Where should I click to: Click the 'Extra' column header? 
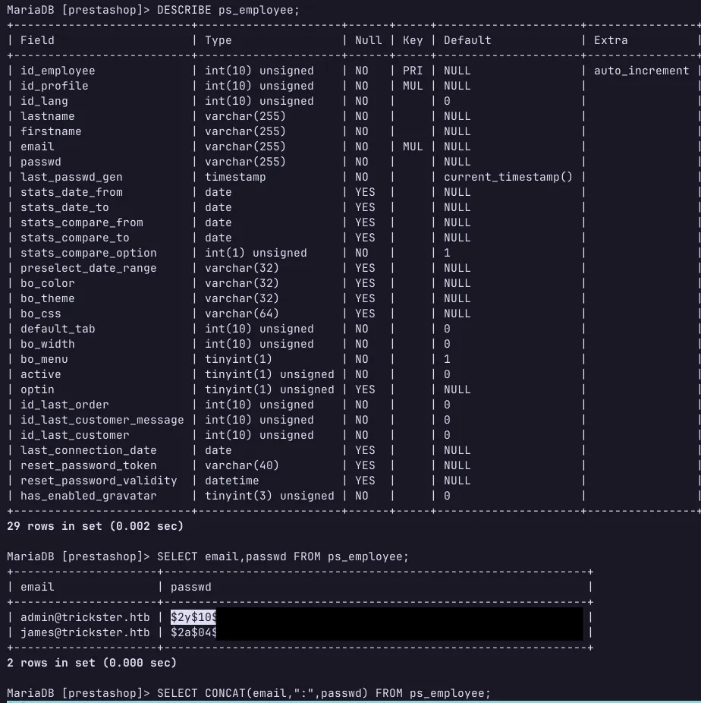(611, 40)
